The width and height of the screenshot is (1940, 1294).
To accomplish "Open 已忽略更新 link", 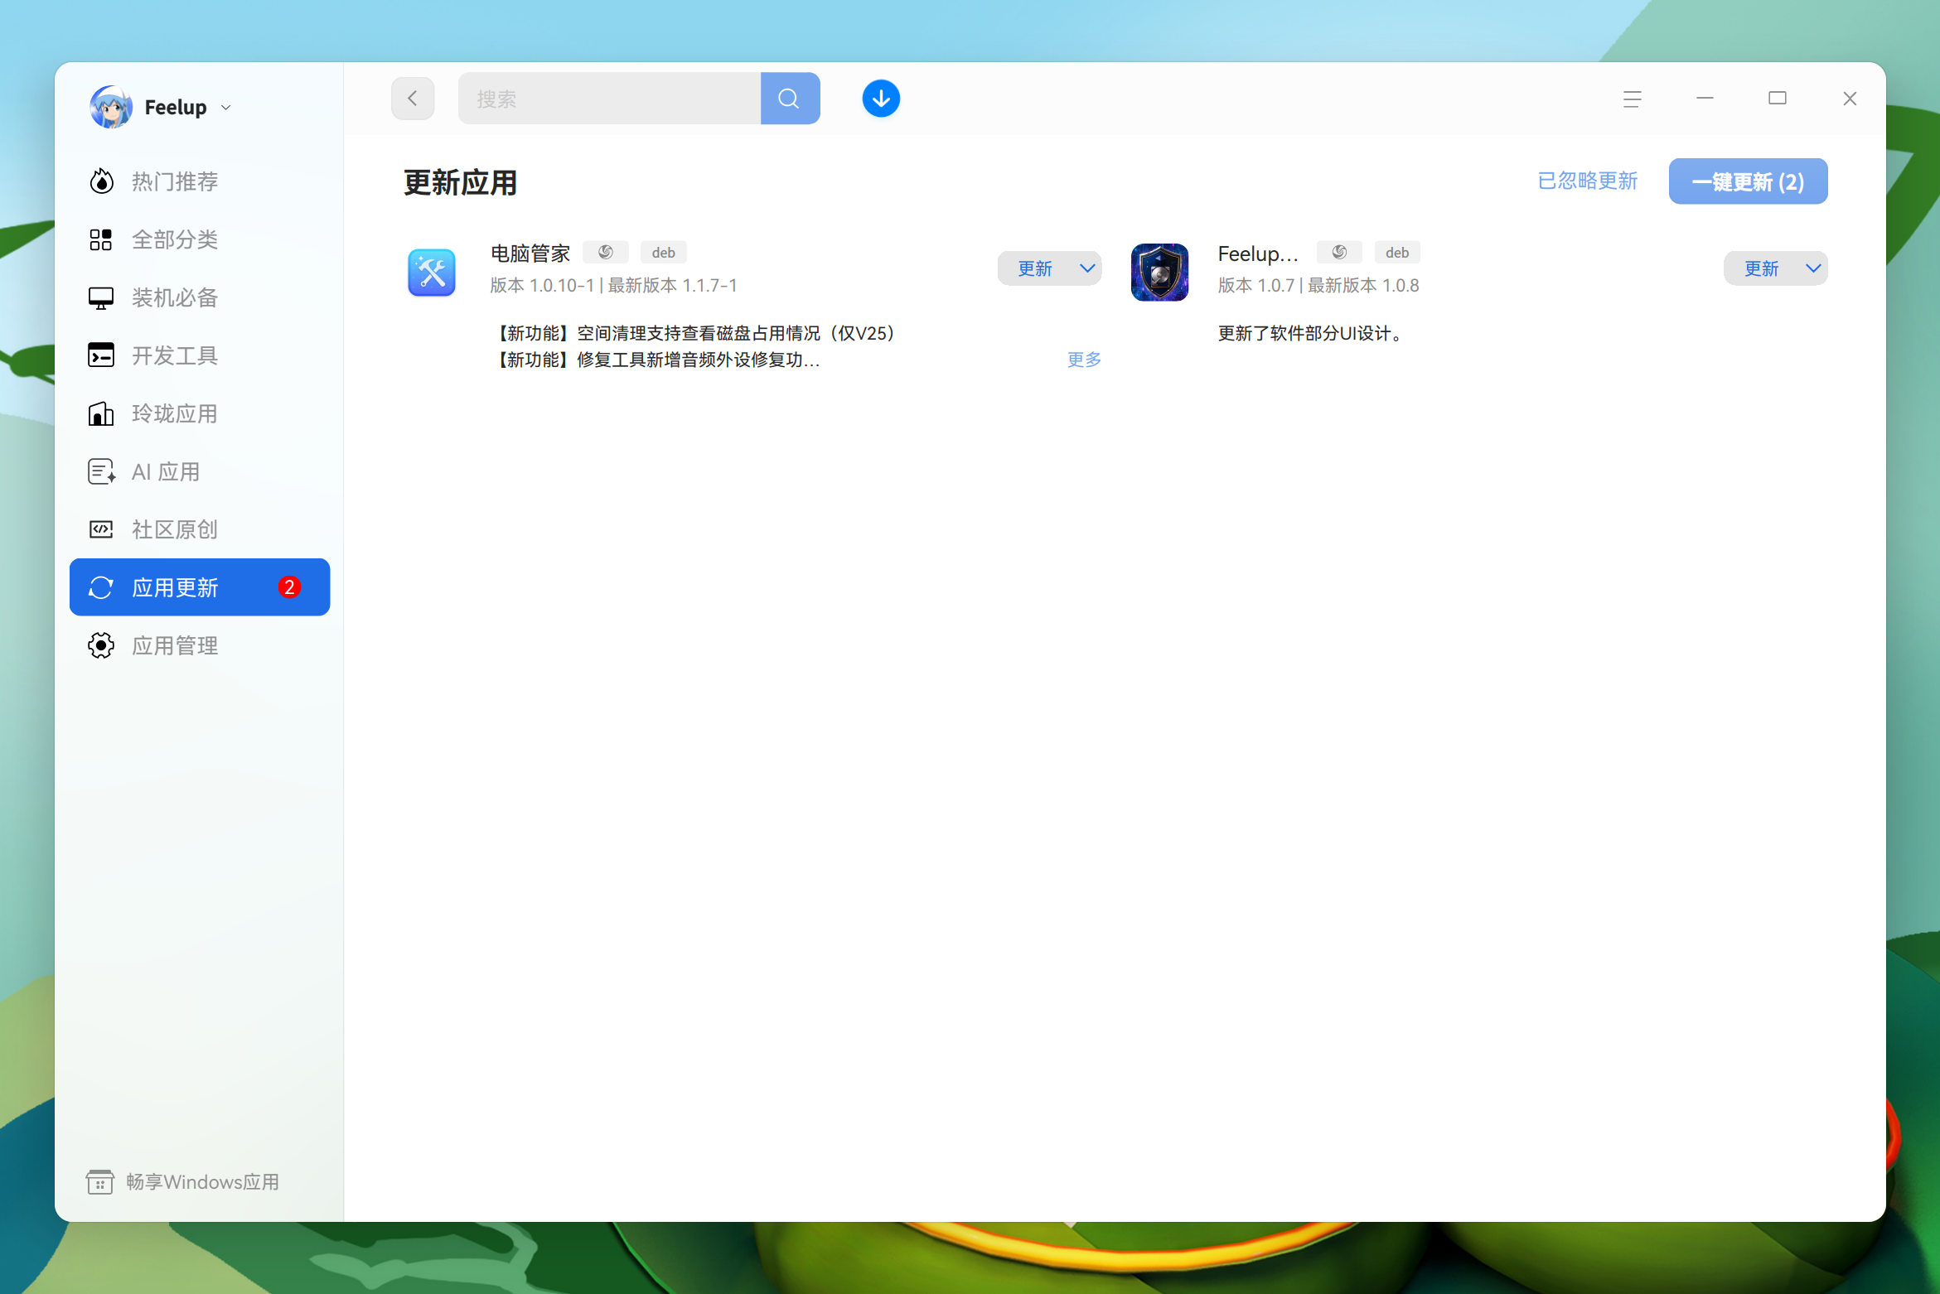I will (x=1587, y=181).
